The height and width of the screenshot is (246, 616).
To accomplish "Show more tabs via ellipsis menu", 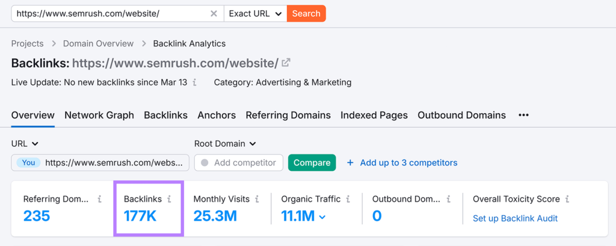I will [523, 115].
